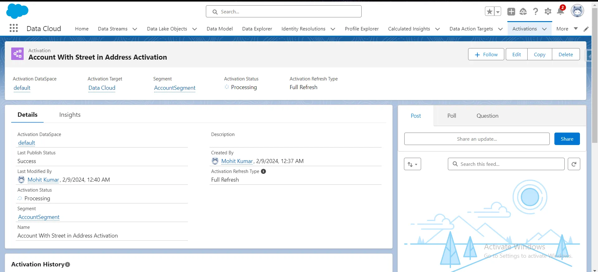Select the Poll tab
This screenshot has width=598, height=272.
pyautogui.click(x=451, y=116)
